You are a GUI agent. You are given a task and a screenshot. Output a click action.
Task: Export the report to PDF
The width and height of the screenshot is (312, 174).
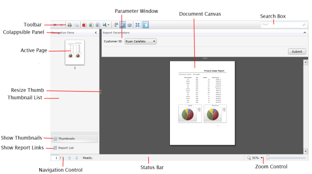(x=84, y=25)
